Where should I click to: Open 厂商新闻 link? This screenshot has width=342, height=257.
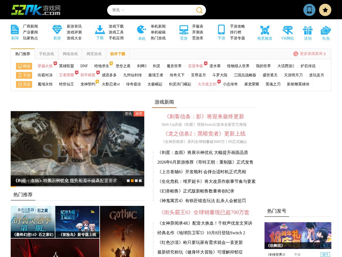(x=30, y=26)
